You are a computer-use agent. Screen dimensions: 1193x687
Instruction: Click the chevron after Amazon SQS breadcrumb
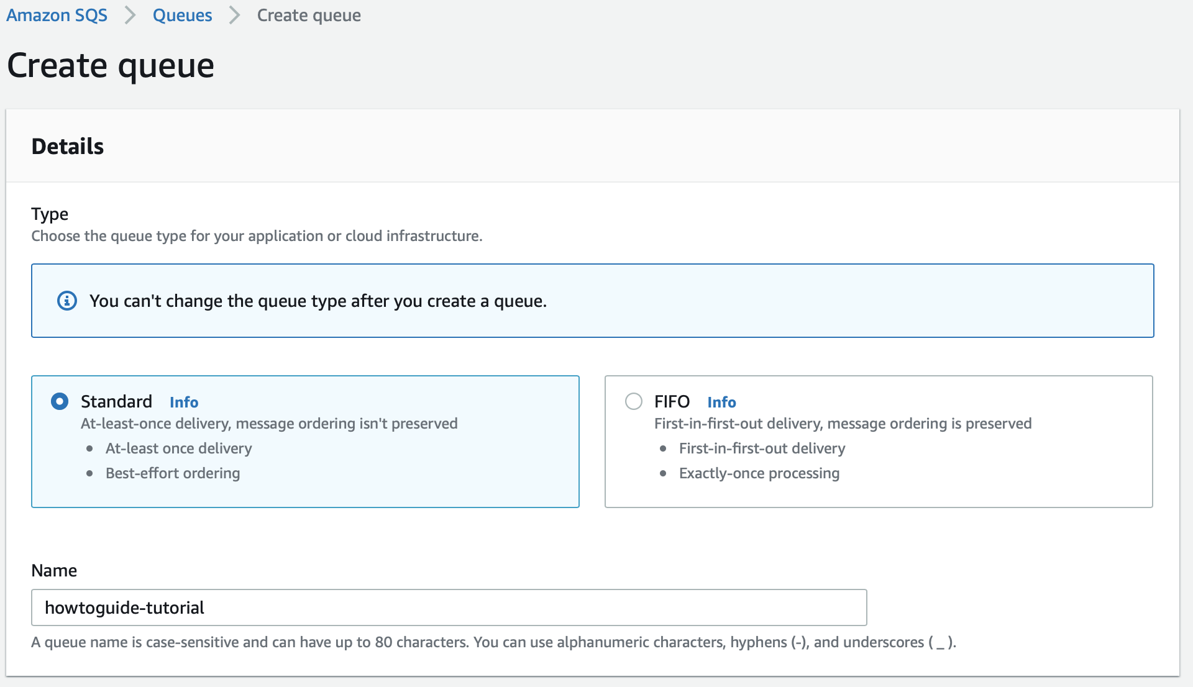pyautogui.click(x=130, y=15)
